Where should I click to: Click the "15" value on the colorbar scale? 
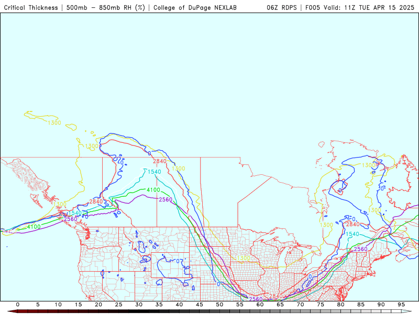tap(78, 305)
